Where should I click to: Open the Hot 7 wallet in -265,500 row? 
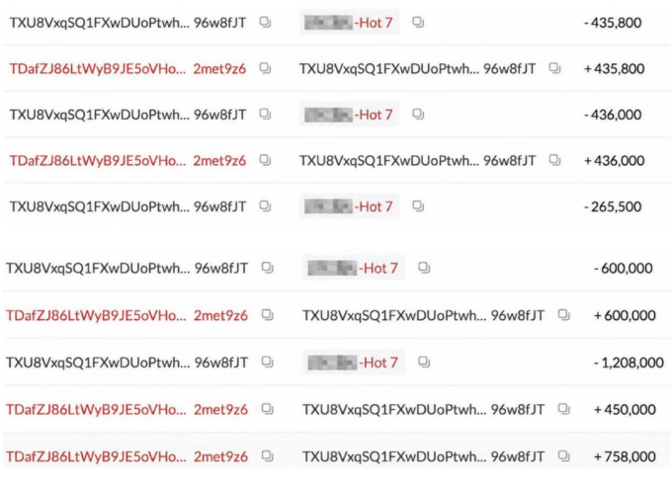coord(349,206)
